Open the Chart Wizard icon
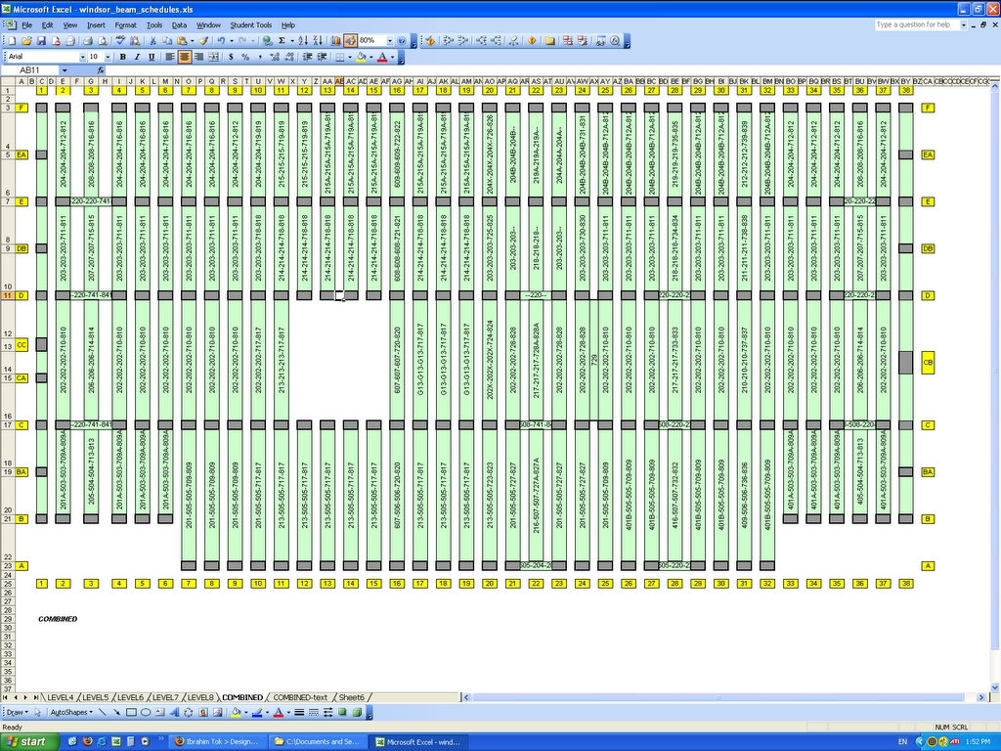The width and height of the screenshot is (1001, 751). (x=335, y=41)
